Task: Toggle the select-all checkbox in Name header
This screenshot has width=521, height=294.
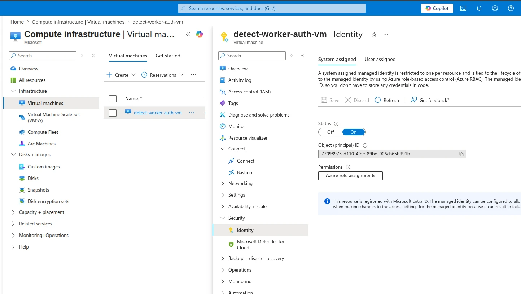Action: [x=113, y=99]
